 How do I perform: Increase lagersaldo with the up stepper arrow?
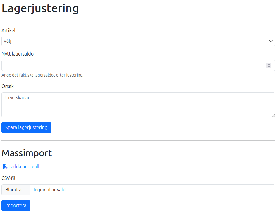pyautogui.click(x=269, y=64)
